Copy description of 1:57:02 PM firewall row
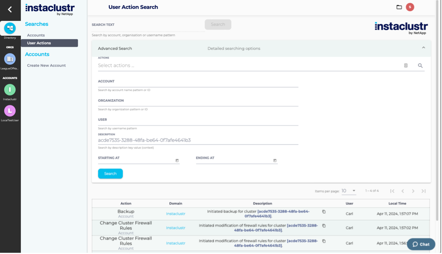The width and height of the screenshot is (442, 254). coord(324,226)
